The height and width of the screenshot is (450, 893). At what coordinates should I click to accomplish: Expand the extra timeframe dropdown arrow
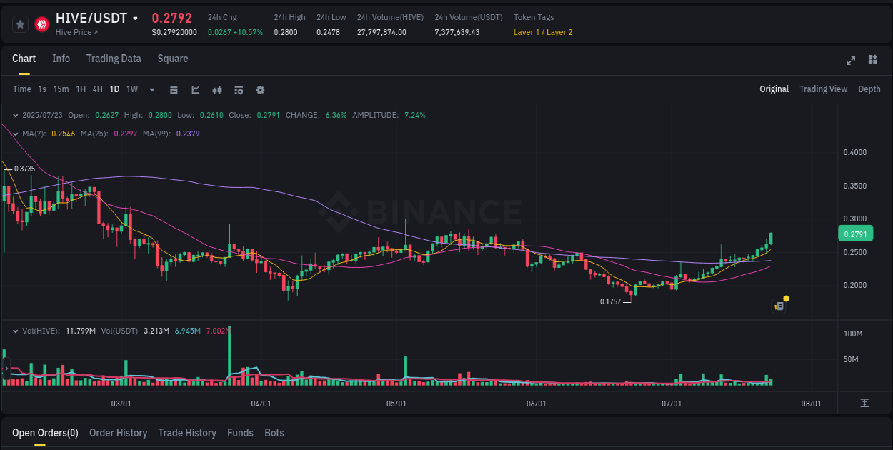click(151, 89)
